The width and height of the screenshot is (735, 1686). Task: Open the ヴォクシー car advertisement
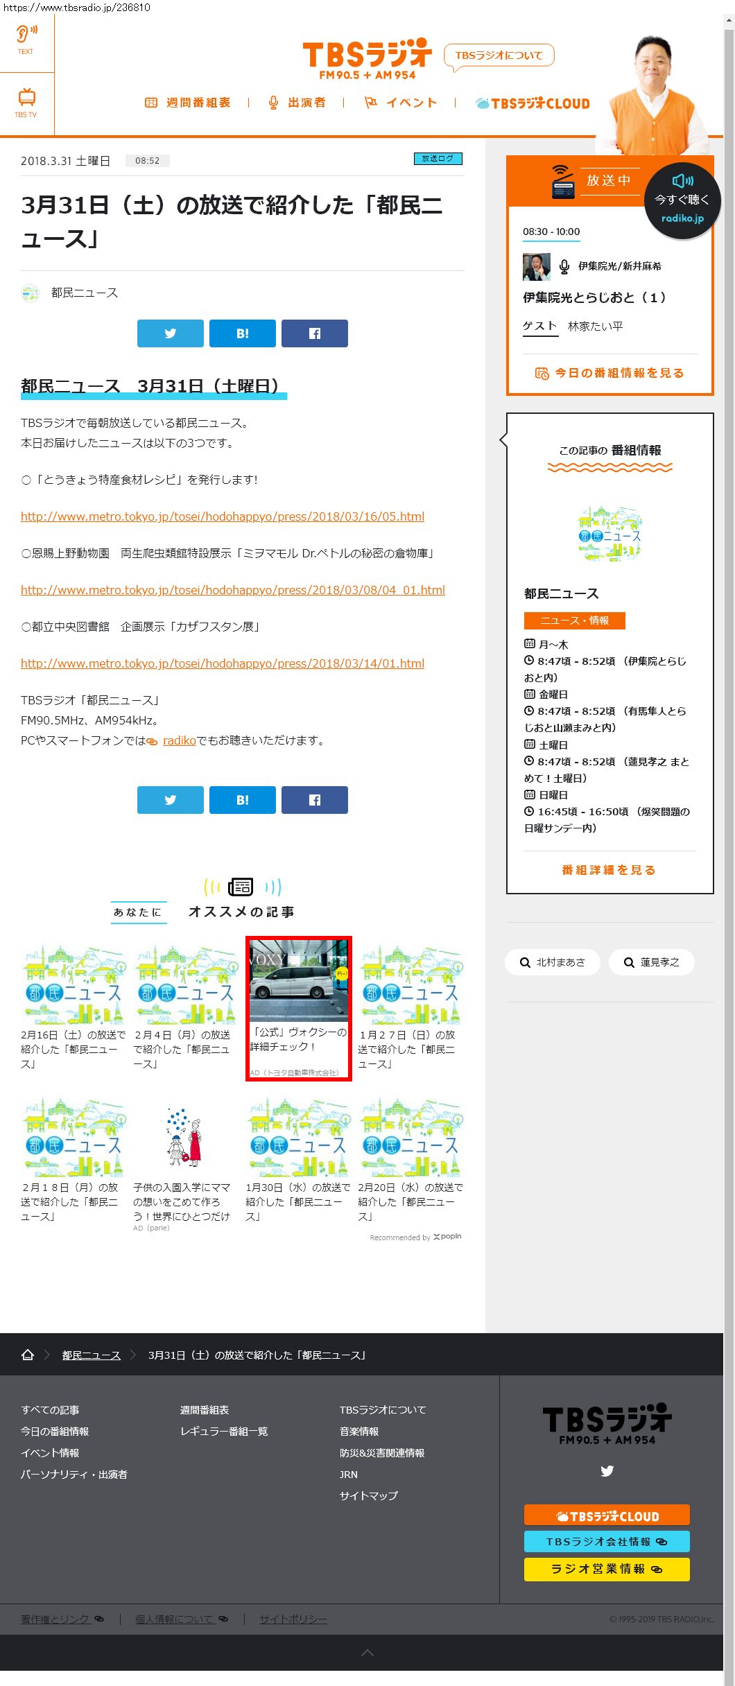[x=299, y=1008]
